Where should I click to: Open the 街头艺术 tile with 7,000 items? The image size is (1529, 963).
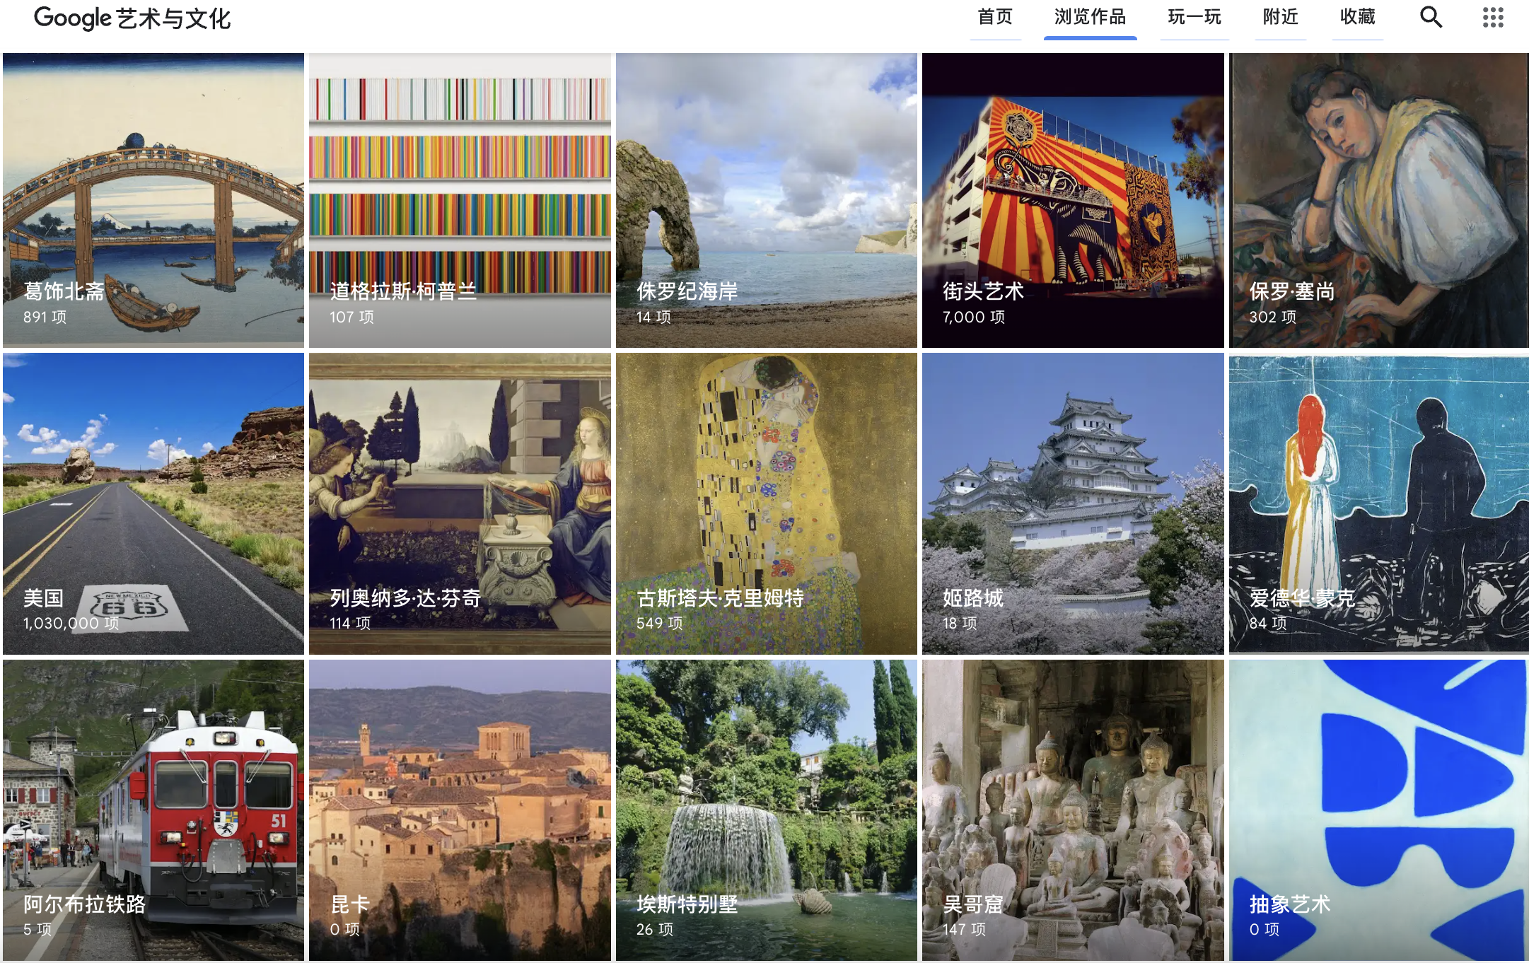(1072, 200)
